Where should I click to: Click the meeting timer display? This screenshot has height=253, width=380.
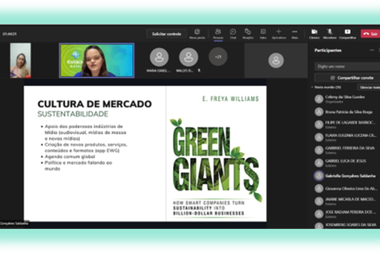9,34
